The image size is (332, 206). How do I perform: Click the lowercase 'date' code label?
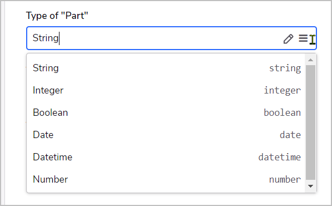[290, 135]
